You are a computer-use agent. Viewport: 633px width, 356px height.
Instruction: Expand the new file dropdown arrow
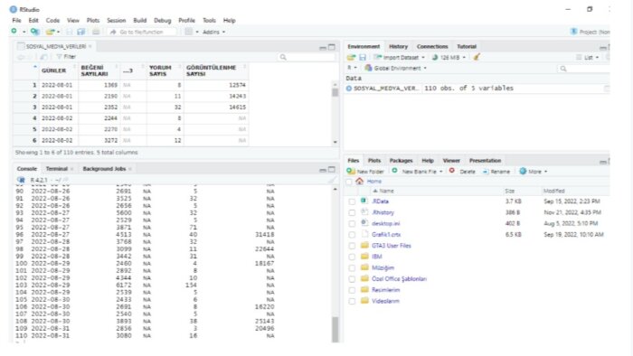point(24,32)
